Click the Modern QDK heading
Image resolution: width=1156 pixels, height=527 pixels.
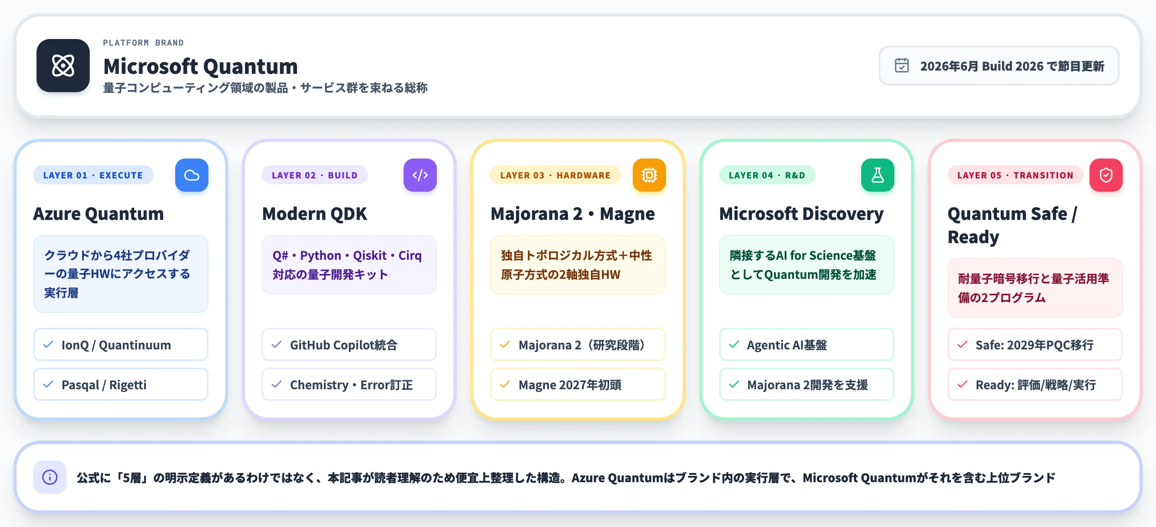pyautogui.click(x=315, y=213)
